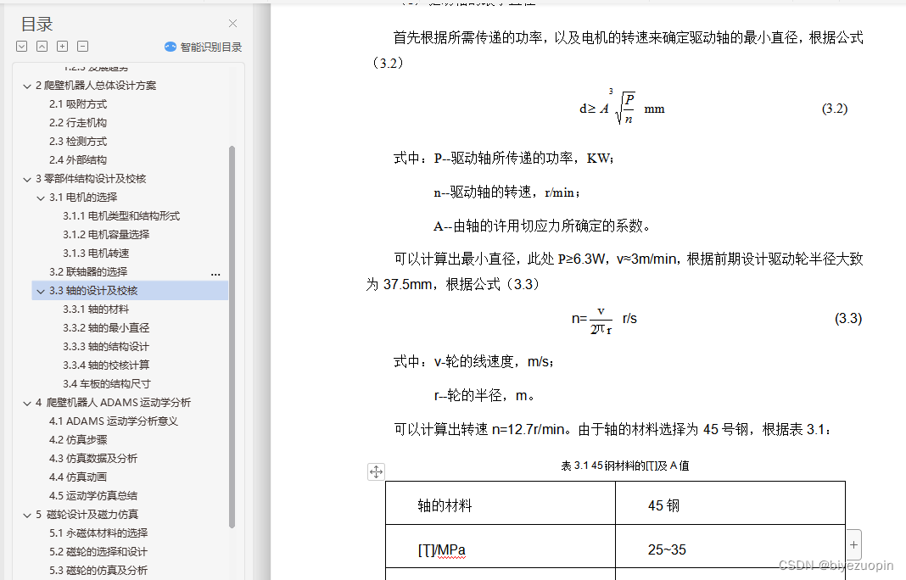Open '3.3.3 轴的结构设计' heading
Image resolution: width=906 pixels, height=580 pixels.
pyautogui.click(x=106, y=347)
